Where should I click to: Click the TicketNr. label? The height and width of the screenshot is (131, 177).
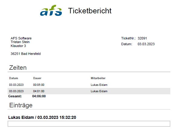[x=129, y=38]
